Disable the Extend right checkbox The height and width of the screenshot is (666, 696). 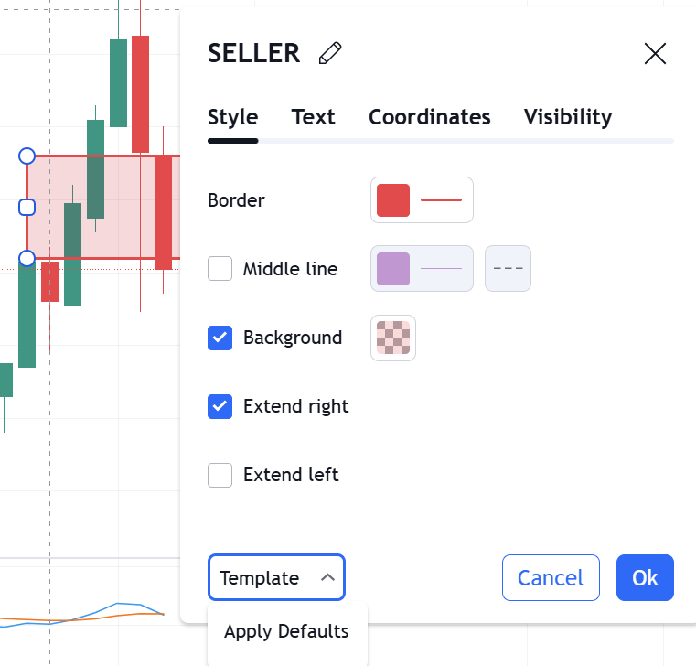pos(220,406)
